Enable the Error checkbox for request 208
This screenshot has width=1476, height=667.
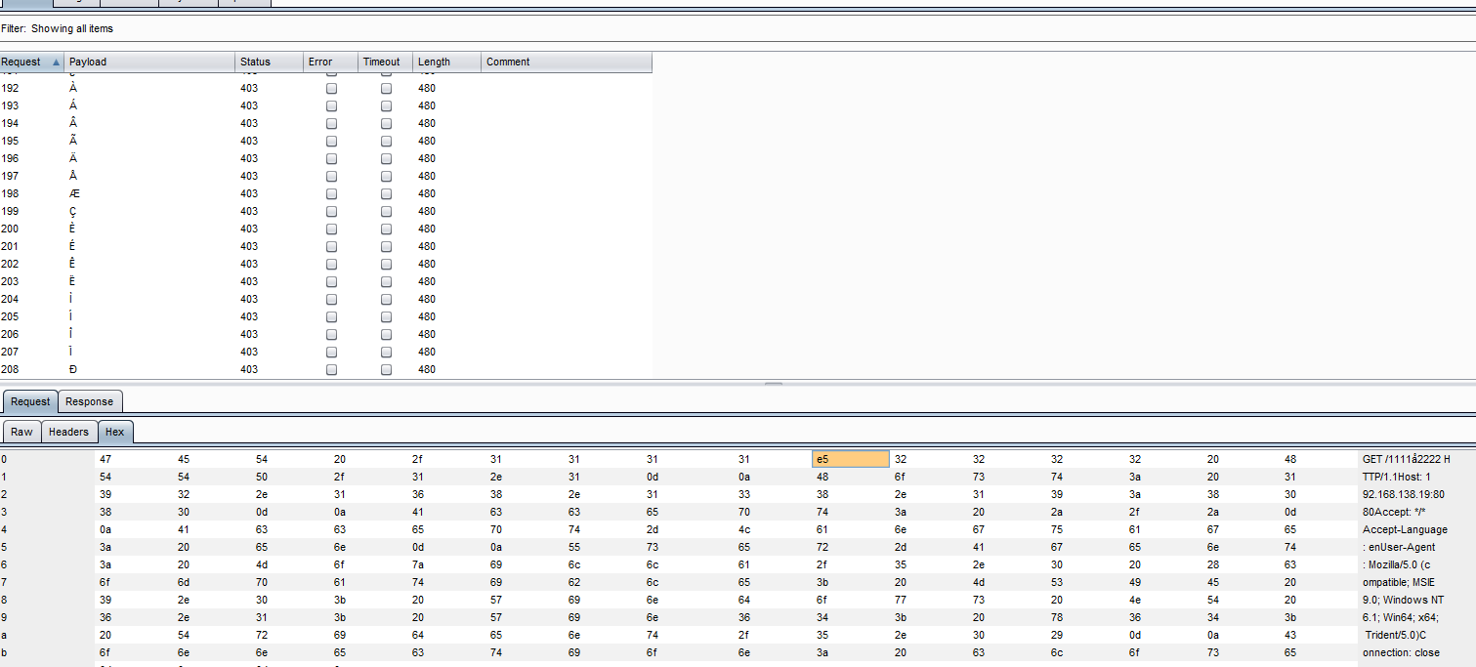[x=331, y=369]
